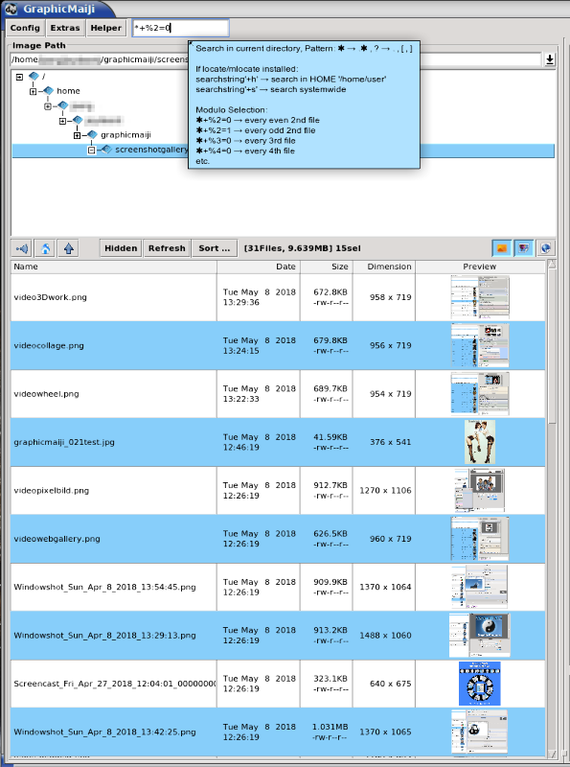Sort by Size column header
Screen dimensions: 570x767
pyautogui.click(x=326, y=267)
